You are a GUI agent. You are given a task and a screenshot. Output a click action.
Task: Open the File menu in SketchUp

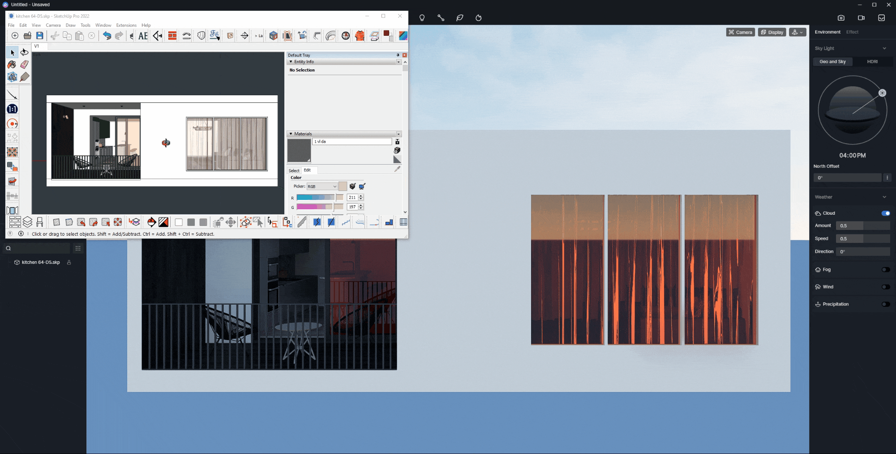(x=11, y=25)
